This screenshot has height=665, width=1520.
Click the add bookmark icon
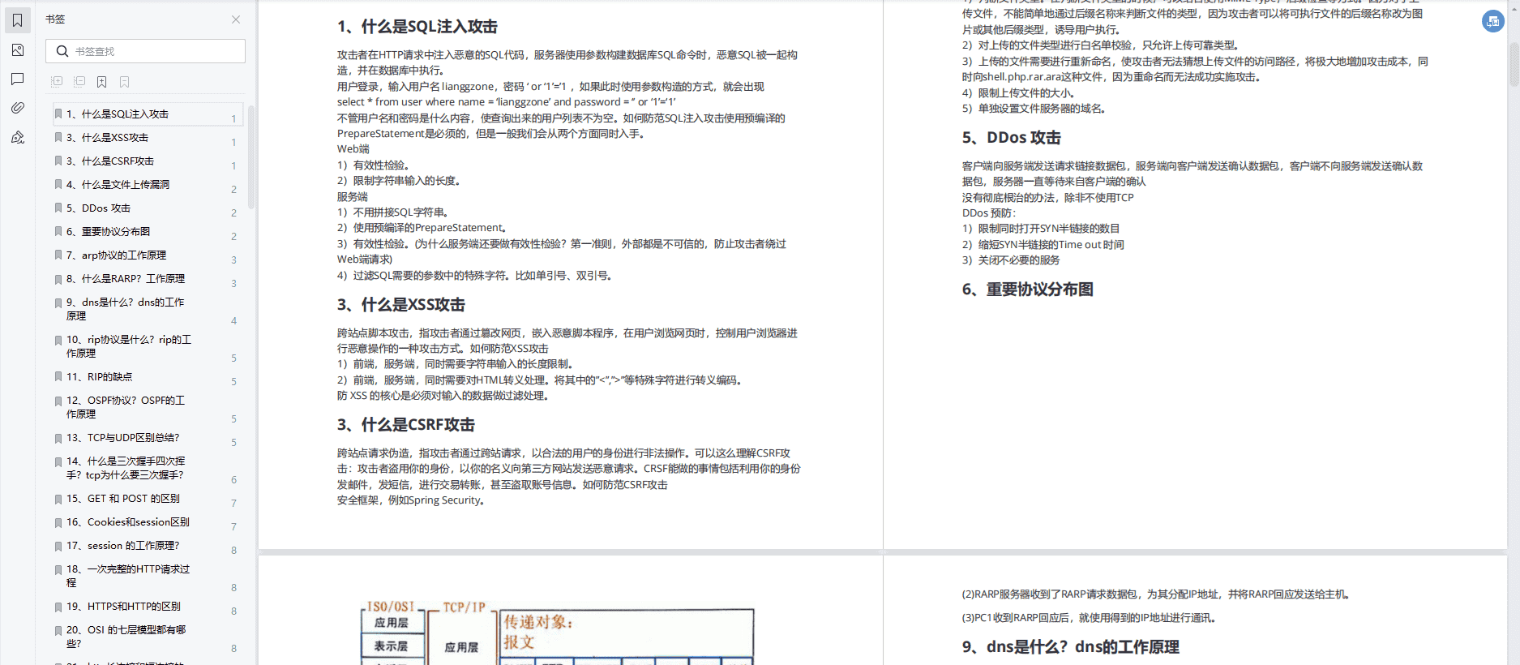[101, 82]
